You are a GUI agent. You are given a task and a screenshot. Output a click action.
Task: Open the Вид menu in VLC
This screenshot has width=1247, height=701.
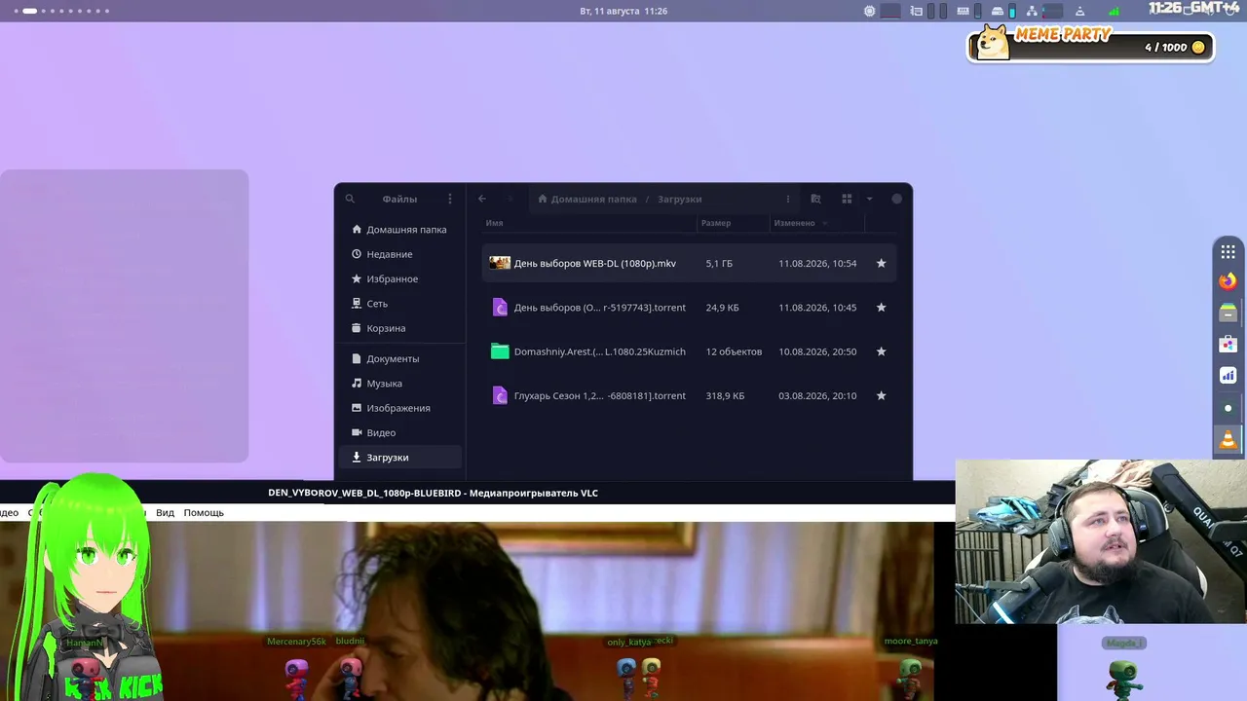166,513
